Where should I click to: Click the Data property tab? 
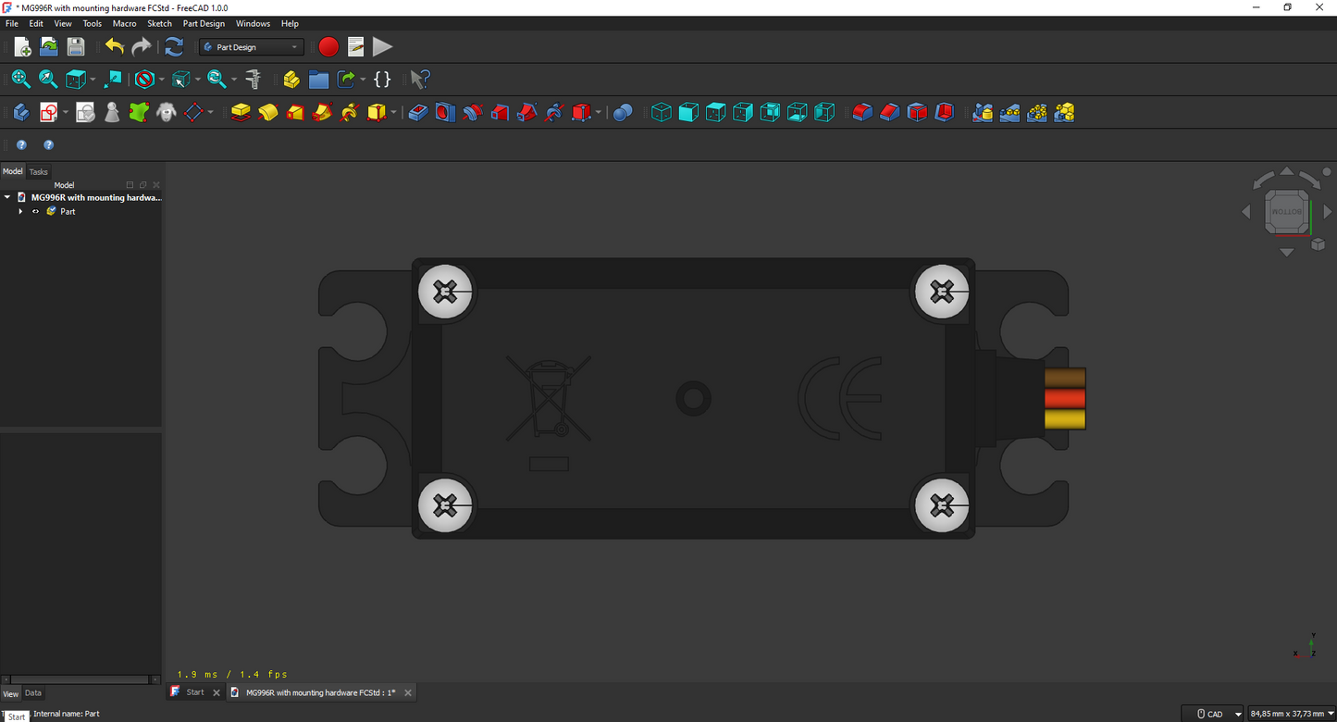[x=32, y=693]
